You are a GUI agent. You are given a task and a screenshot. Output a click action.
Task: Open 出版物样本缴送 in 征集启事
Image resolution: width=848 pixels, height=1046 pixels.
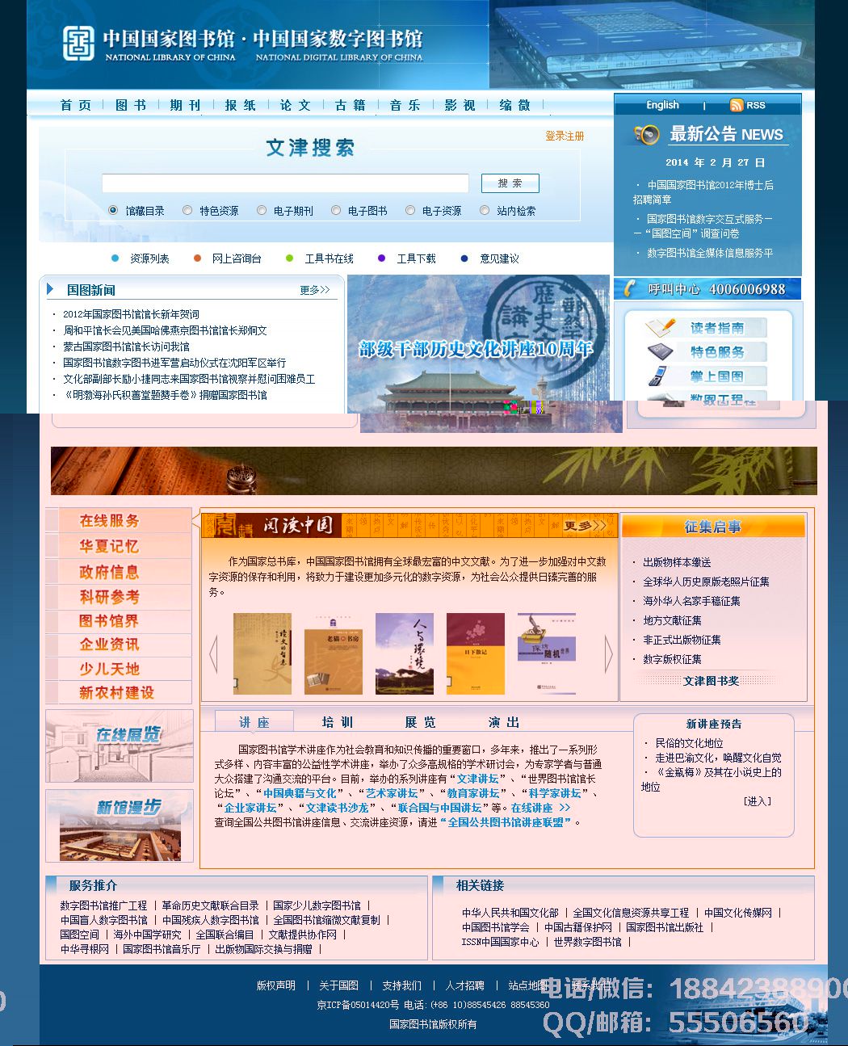pyautogui.click(x=677, y=562)
